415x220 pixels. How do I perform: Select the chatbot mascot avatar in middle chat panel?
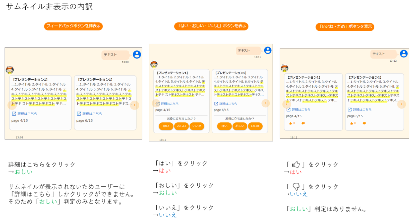click(x=154, y=64)
